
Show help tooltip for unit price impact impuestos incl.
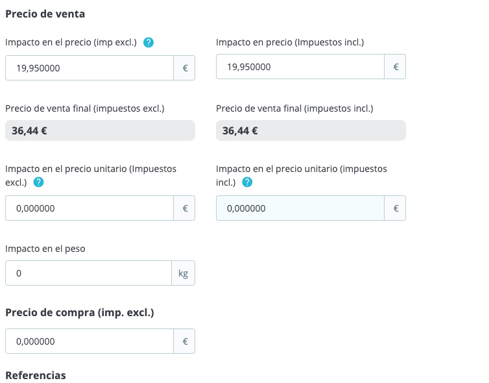(x=247, y=182)
